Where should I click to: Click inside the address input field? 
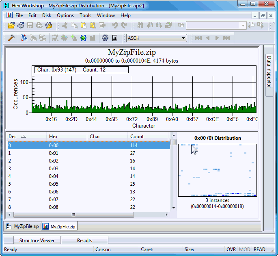pos(213,26)
